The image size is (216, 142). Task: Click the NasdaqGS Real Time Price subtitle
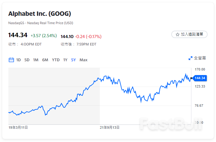point(41,23)
